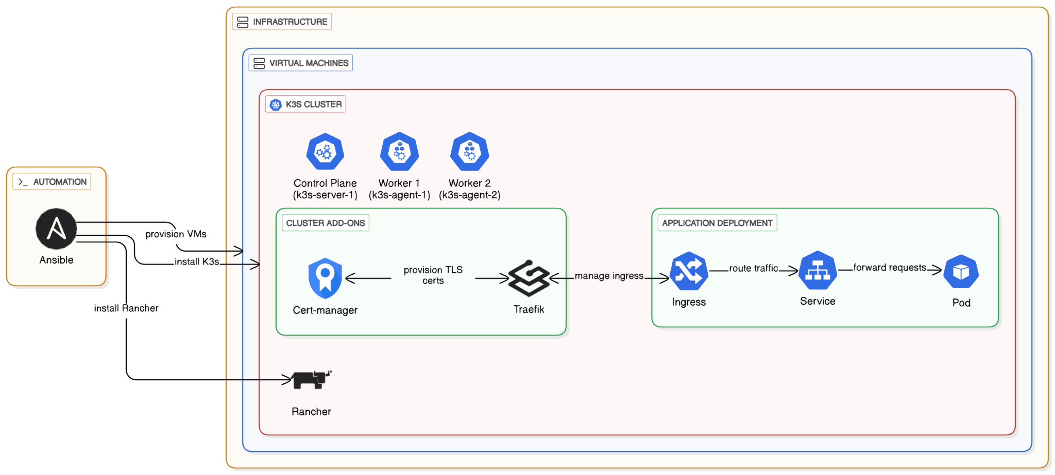
Task: Select the Worker 1 node icon
Action: (399, 152)
